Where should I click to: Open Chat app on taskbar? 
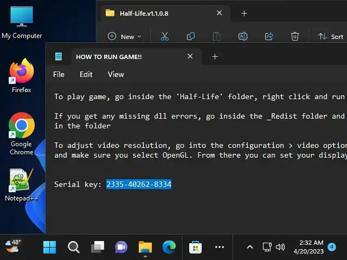(x=121, y=247)
